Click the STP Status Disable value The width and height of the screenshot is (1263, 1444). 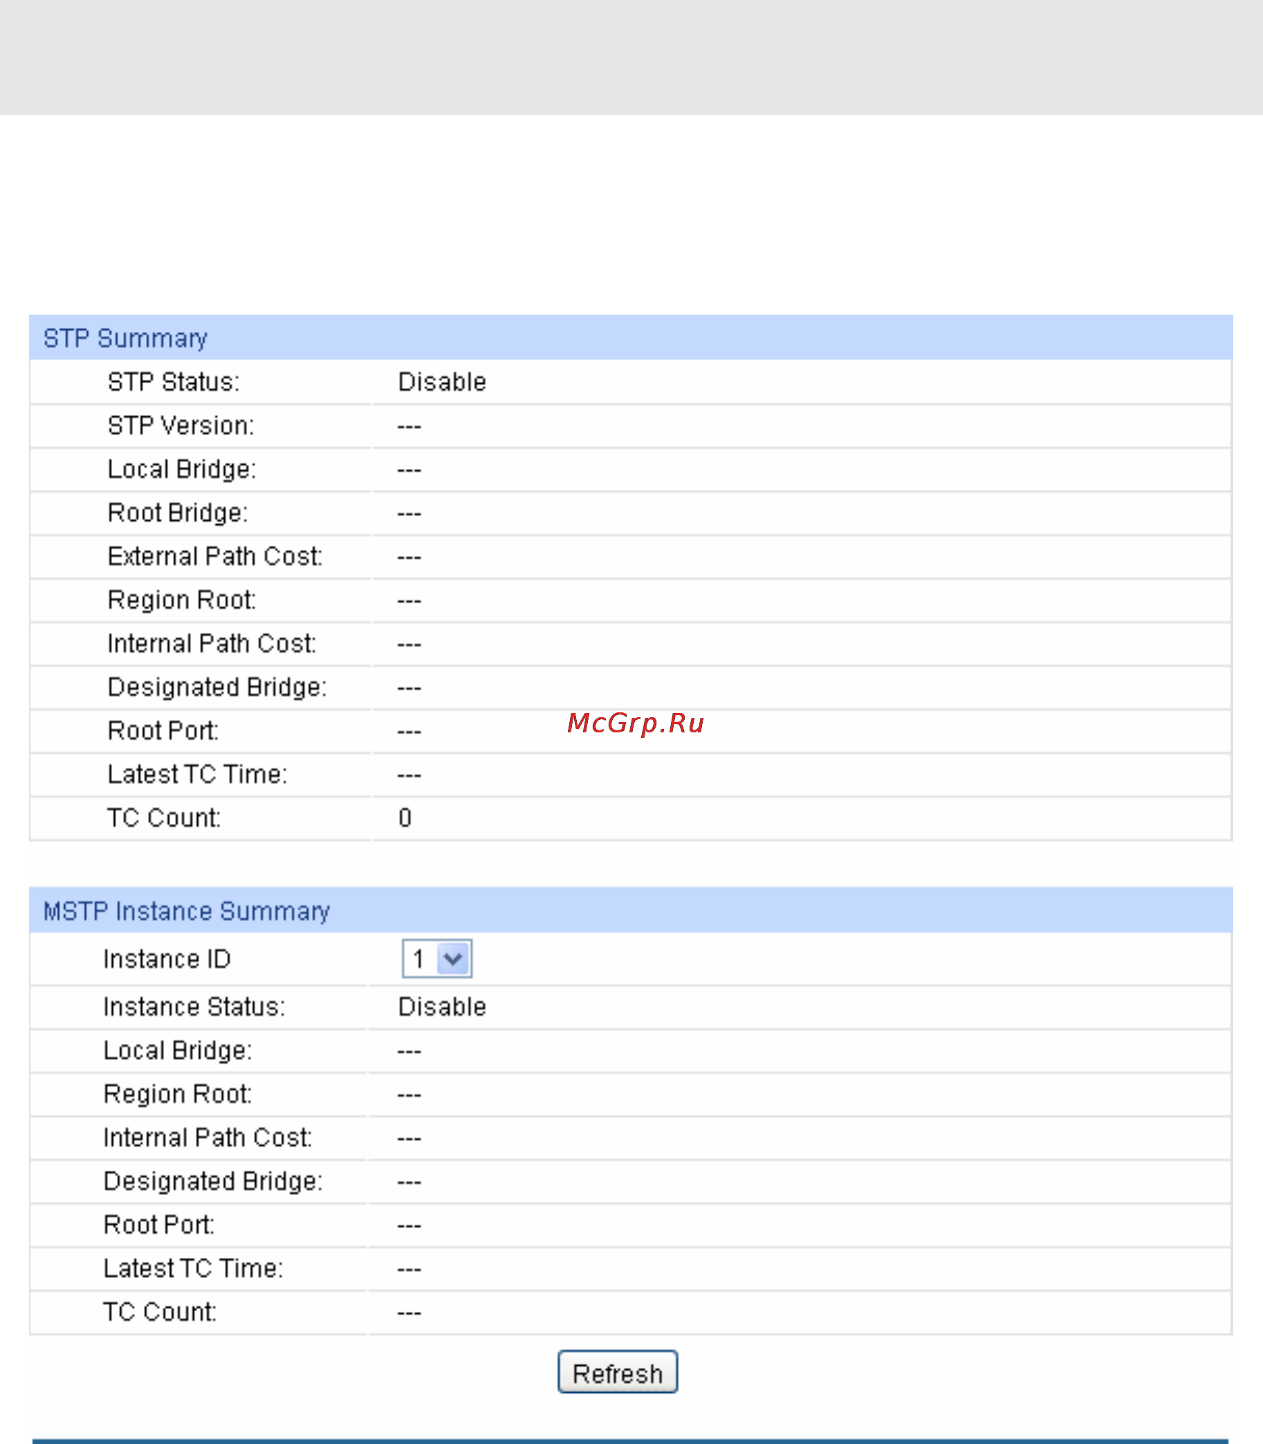tap(442, 382)
